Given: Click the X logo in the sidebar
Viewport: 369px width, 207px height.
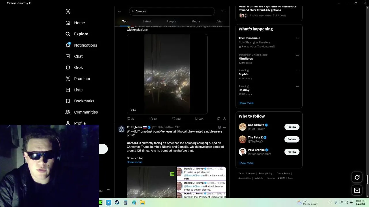Looking at the screenshot, I should [68, 11].
